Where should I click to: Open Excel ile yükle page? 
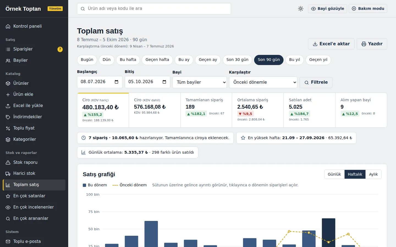pos(34,106)
